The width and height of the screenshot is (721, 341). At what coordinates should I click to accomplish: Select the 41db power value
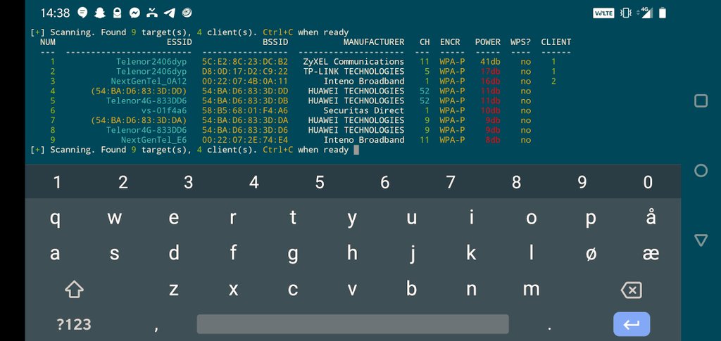(x=490, y=61)
